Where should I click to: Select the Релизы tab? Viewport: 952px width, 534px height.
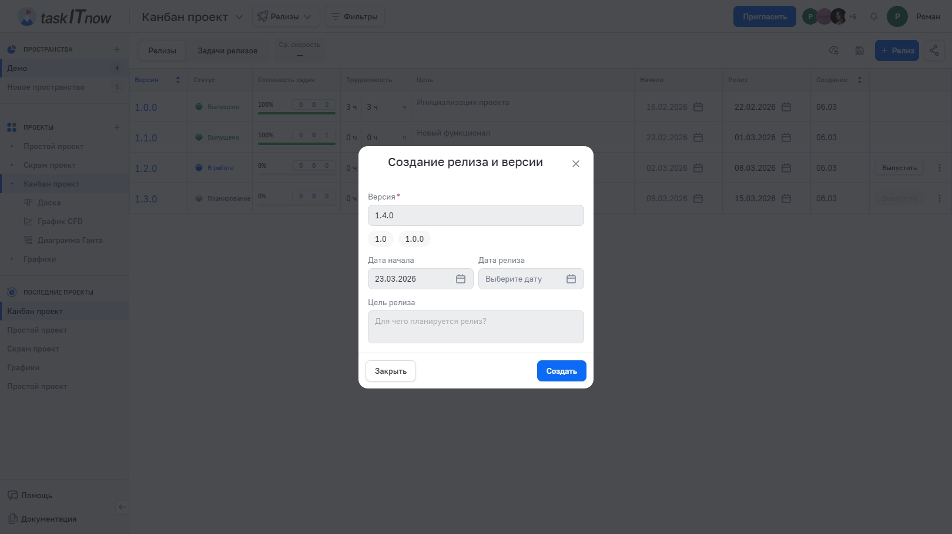pyautogui.click(x=162, y=51)
